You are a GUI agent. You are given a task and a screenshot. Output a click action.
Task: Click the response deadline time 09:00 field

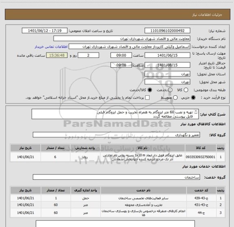point(121,55)
